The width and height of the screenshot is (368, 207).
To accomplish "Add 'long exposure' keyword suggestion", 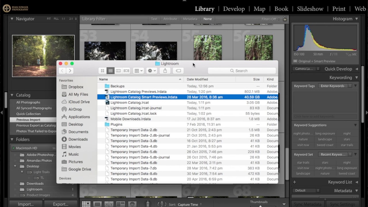I will pos(325,133).
